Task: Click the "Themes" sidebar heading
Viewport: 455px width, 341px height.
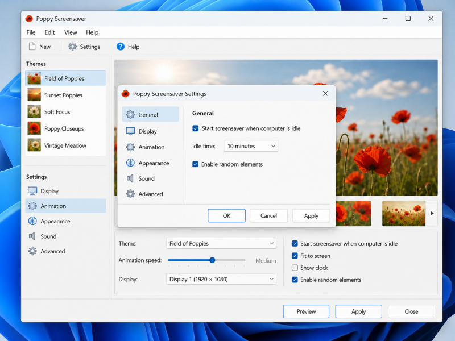Action: click(36, 64)
